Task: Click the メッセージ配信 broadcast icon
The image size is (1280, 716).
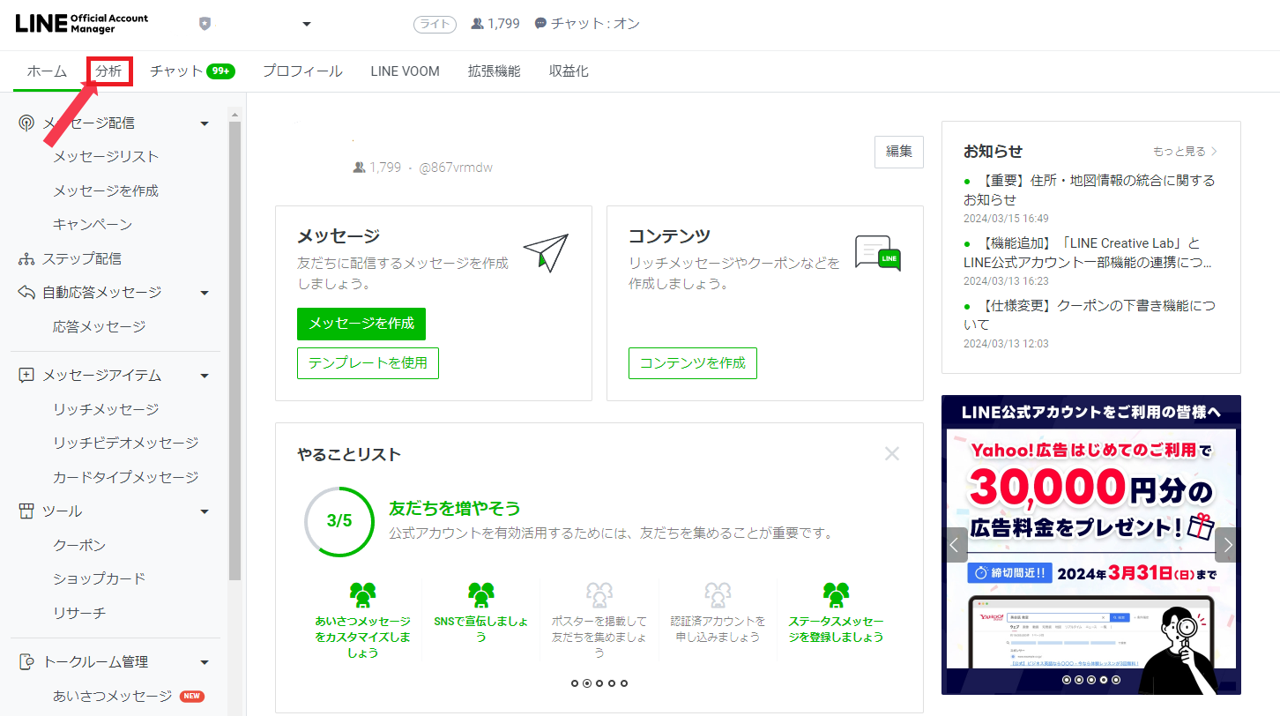Action: point(26,123)
